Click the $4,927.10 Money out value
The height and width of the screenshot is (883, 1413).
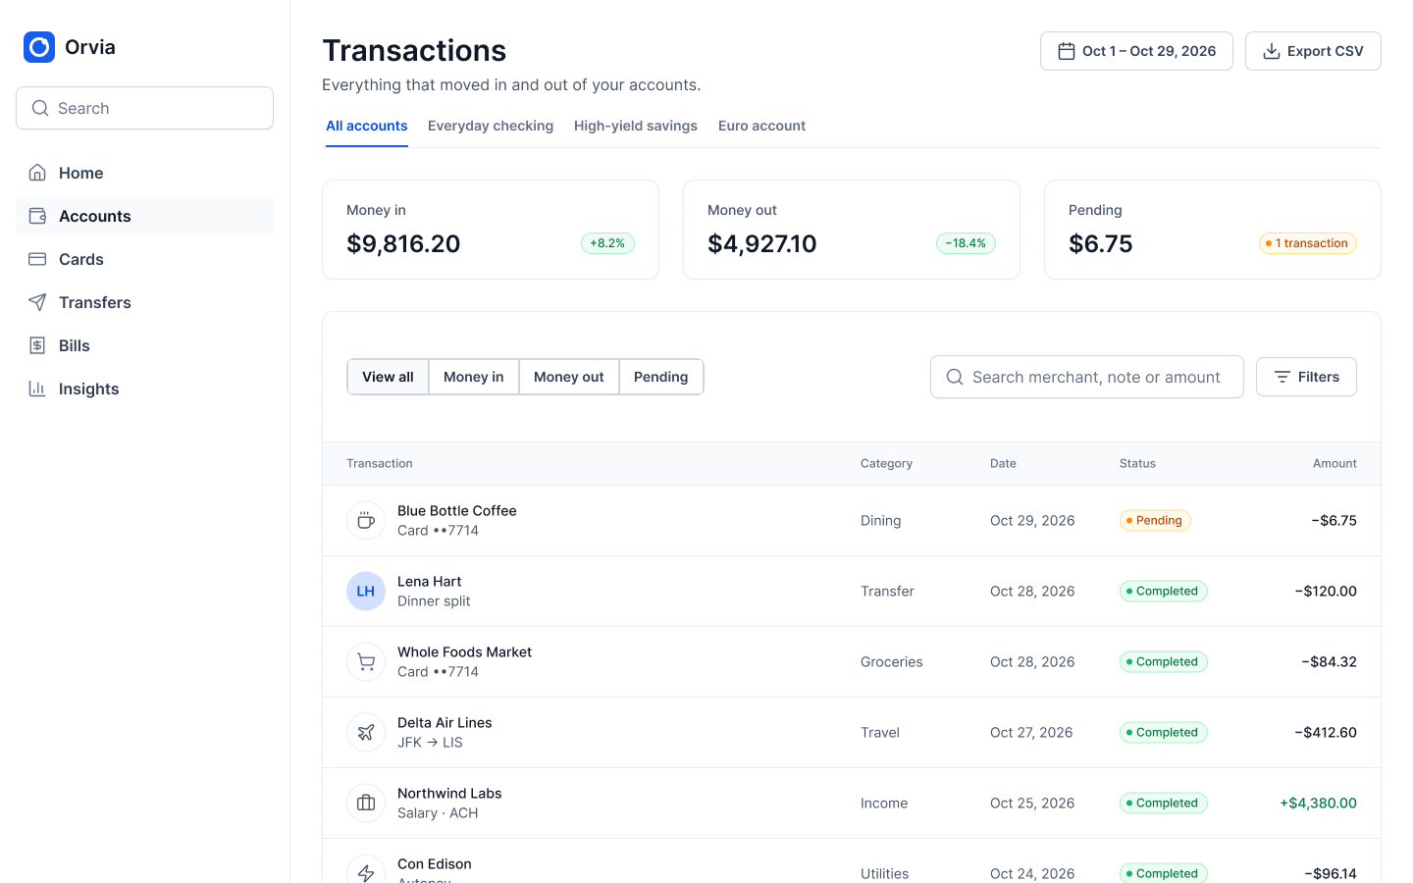[761, 243]
